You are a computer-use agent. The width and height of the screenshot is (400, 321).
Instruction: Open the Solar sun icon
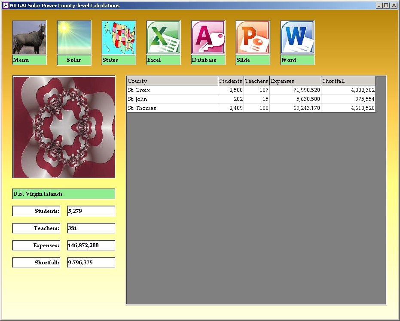click(74, 38)
